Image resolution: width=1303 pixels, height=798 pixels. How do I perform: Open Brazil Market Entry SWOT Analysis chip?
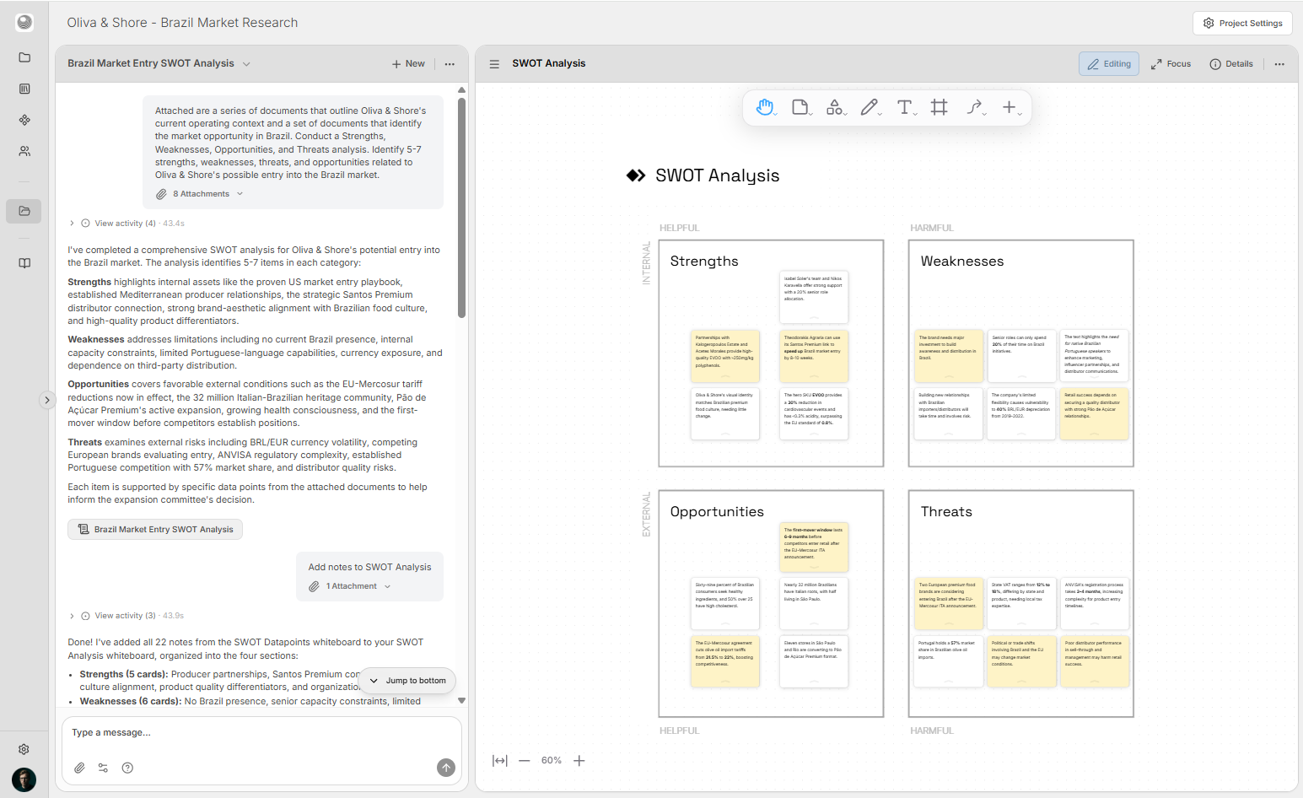(155, 530)
